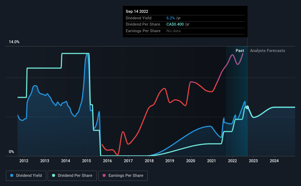Click the 14.0% y-axis label

14,42
